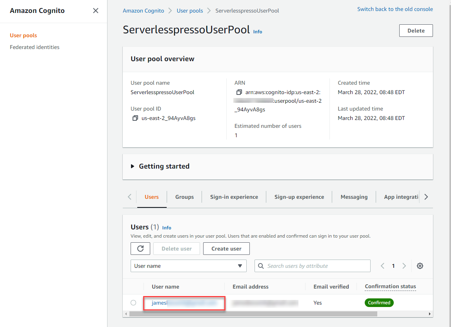This screenshot has width=451, height=327.
Task: Copy the User pool ID
Action: tap(135, 118)
